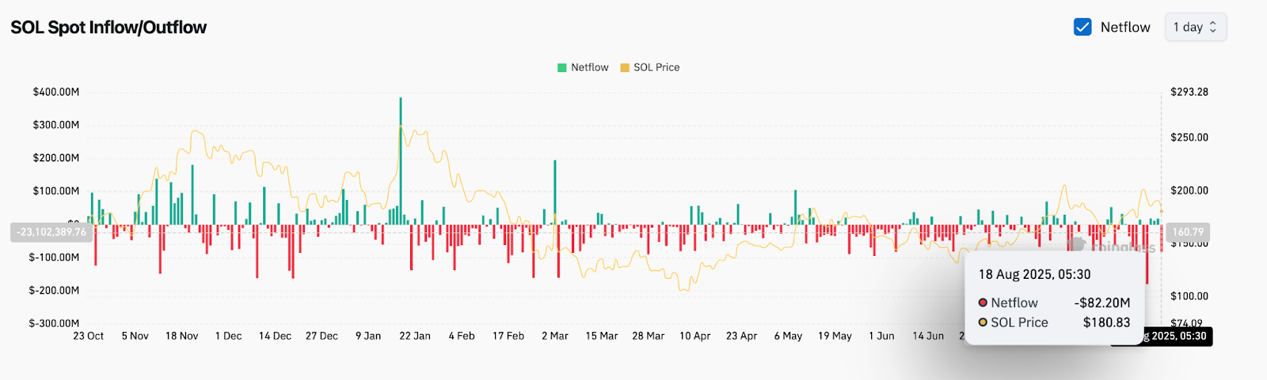Image resolution: width=1267 pixels, height=380 pixels.
Task: Click the red Netflow dot in tooltip
Action: click(983, 303)
